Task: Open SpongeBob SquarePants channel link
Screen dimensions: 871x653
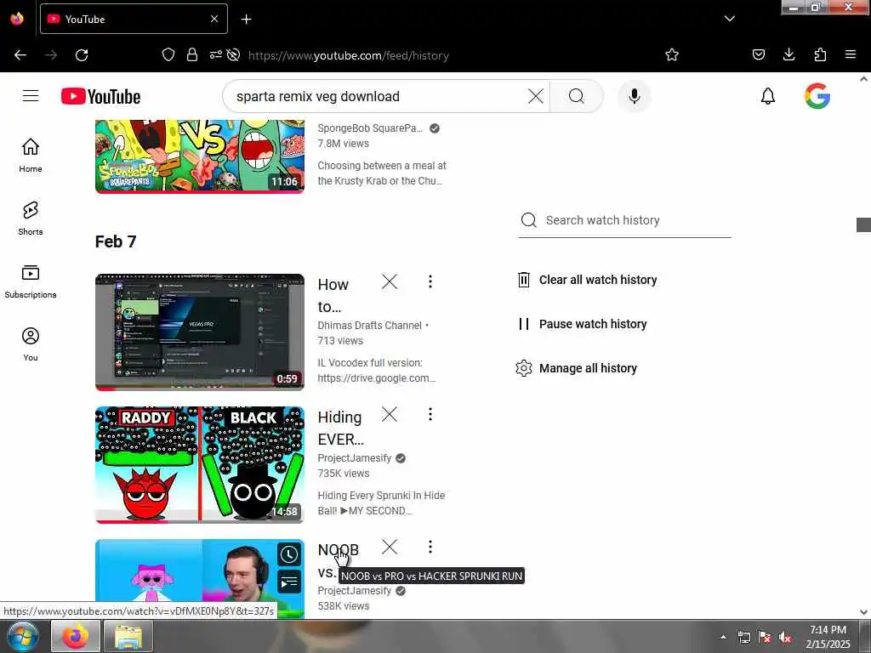Action: coord(370,128)
